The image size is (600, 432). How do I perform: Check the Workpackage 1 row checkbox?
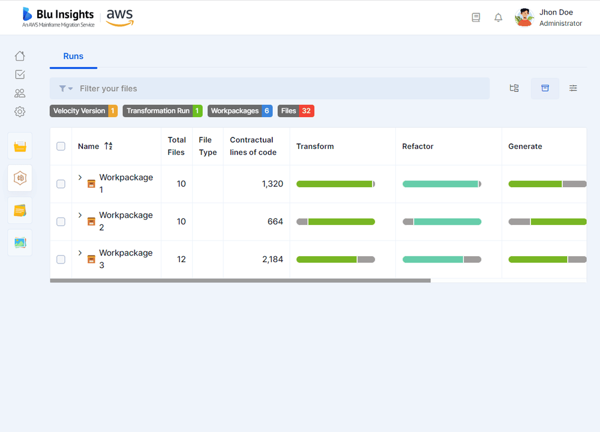coord(60,184)
